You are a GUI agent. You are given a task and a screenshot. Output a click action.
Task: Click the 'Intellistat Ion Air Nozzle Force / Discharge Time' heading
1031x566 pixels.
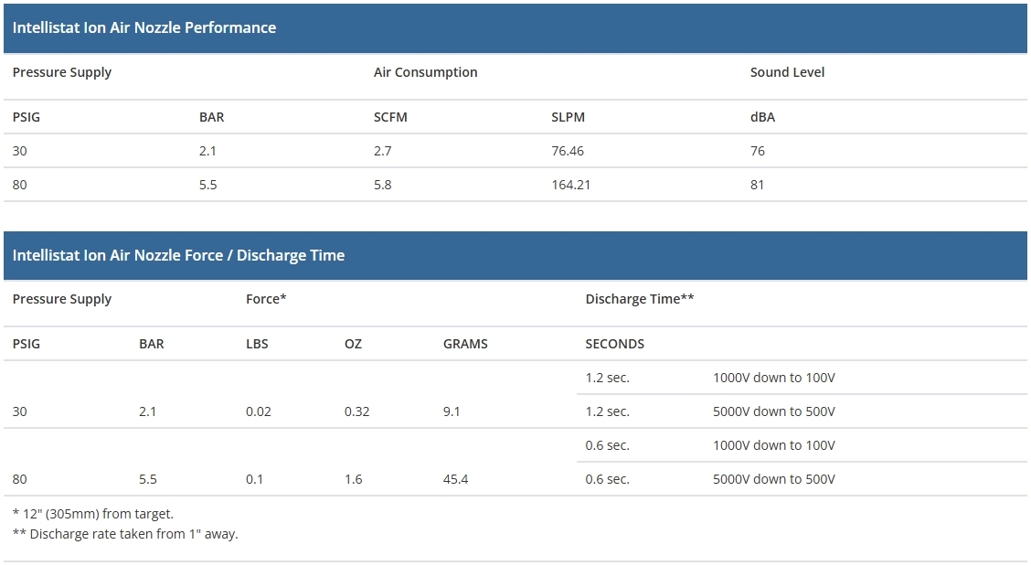[178, 255]
